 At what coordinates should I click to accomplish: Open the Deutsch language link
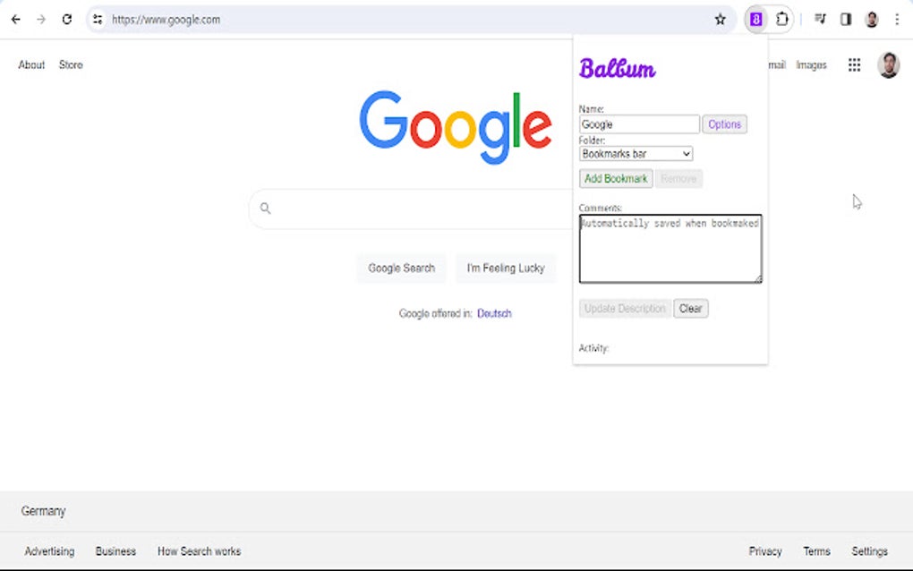(x=494, y=314)
